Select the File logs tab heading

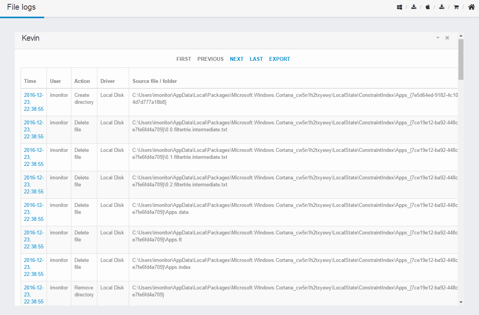pos(21,7)
